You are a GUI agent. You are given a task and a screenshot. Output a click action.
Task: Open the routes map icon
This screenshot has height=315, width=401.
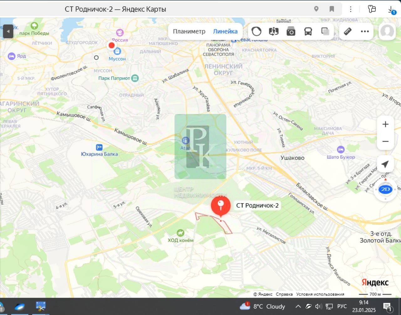tap(273, 31)
